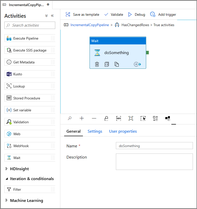This screenshot has height=209, width=197.
Task: Clone the doSomething activity with copy icon
Action: pos(117,64)
